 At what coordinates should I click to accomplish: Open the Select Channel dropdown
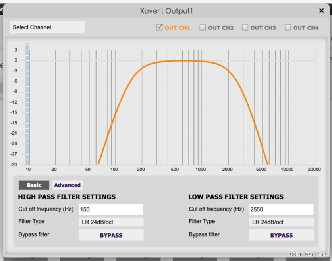click(47, 27)
